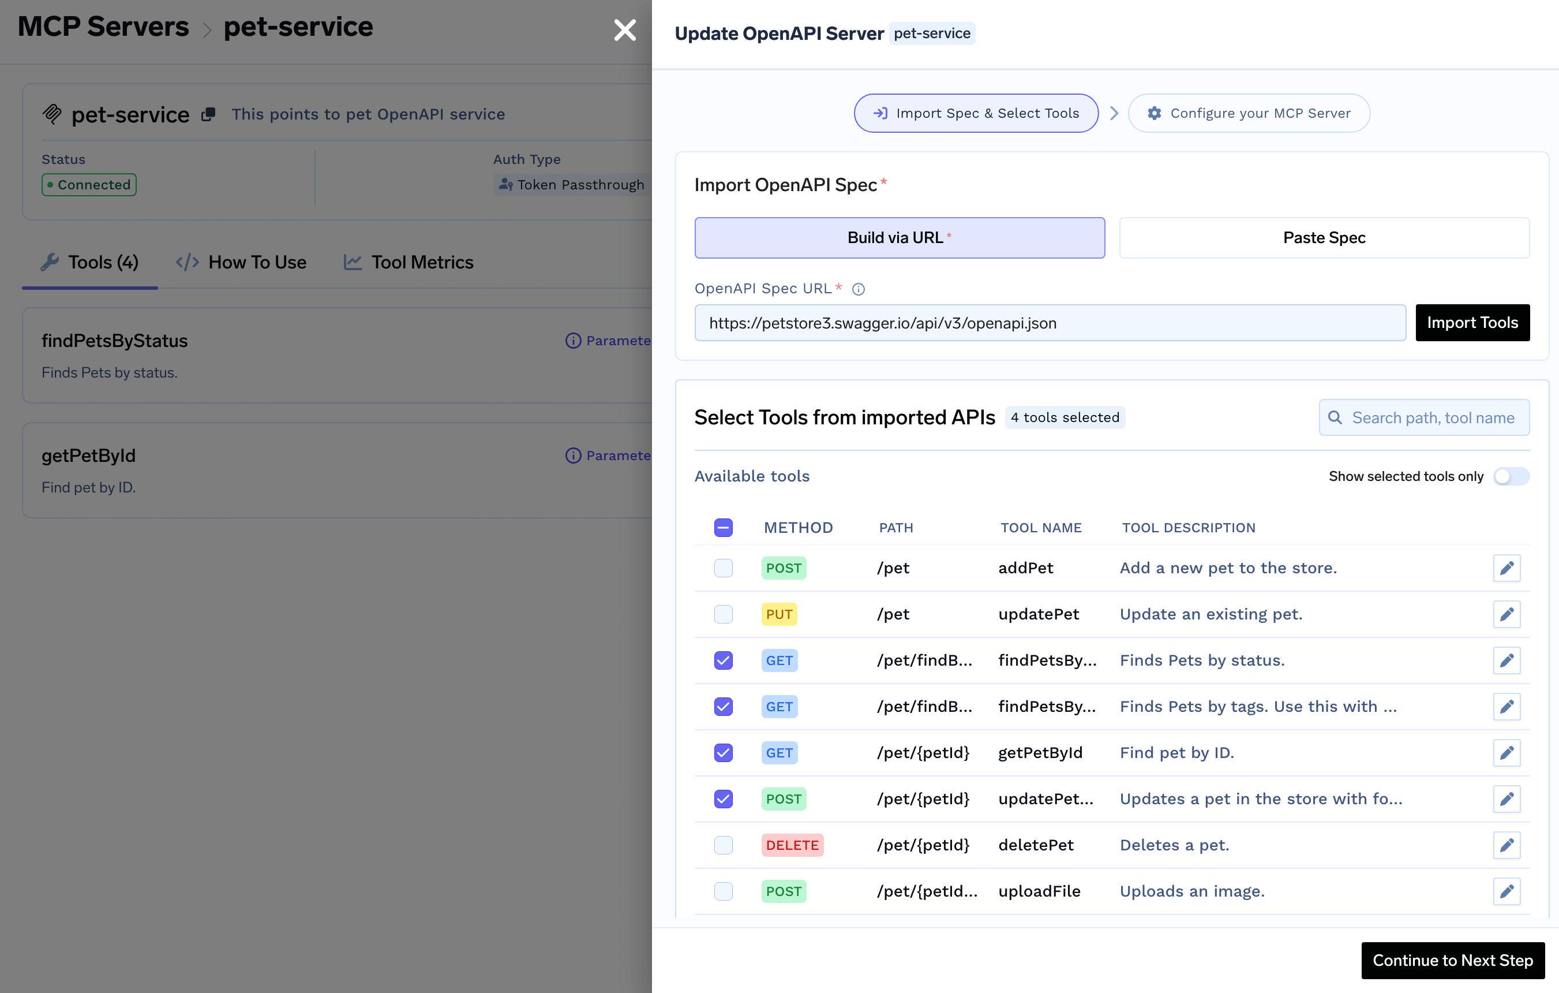This screenshot has height=993, width=1559.
Task: Switch to Paste Spec option
Action: 1324,238
